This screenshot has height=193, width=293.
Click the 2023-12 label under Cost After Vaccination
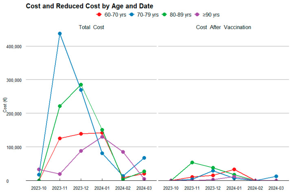[213, 188]
